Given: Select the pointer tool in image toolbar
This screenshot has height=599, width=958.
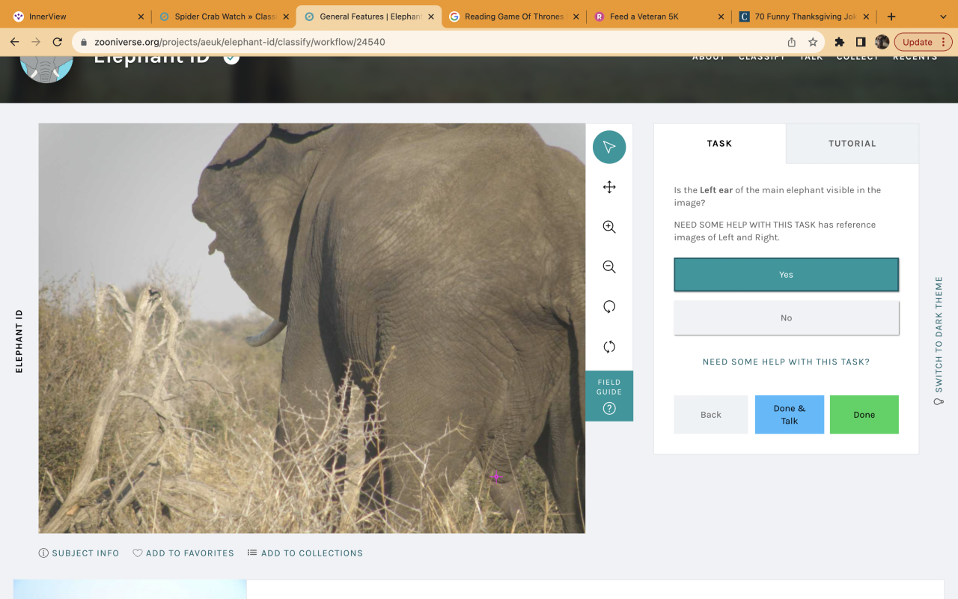Looking at the screenshot, I should click(609, 148).
